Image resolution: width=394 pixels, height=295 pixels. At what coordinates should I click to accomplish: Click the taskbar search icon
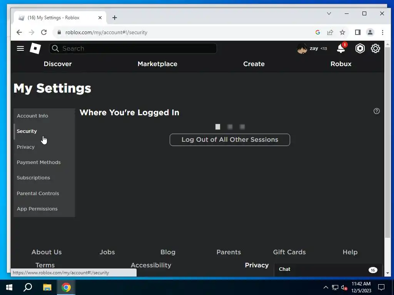pos(28,287)
